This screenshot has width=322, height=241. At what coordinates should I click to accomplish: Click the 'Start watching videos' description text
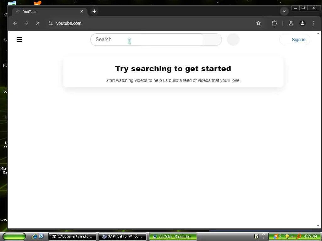[x=173, y=80]
